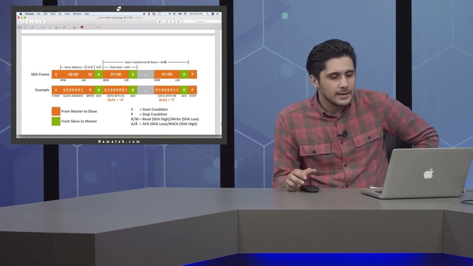Open Spotlight search in menu bar
The image size is (473, 266).
[x=207, y=14]
